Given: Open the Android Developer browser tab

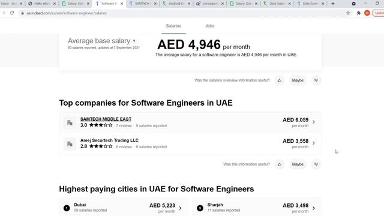Looking at the screenshot, I should click(x=177, y=4).
